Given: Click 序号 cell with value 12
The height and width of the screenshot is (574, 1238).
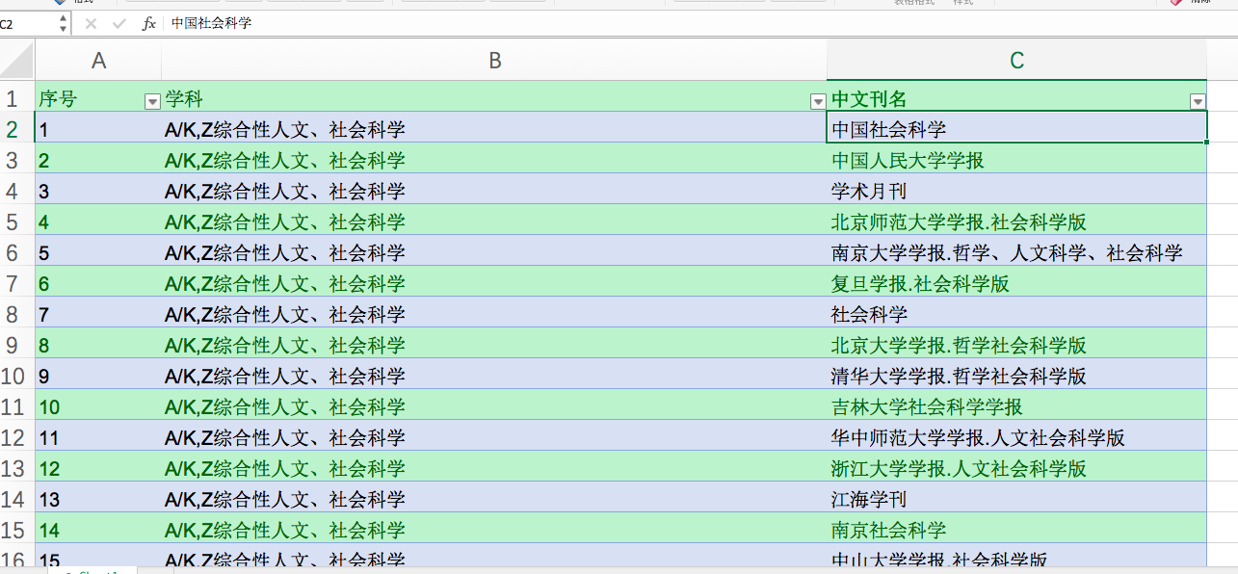Looking at the screenshot, I should 98,468.
